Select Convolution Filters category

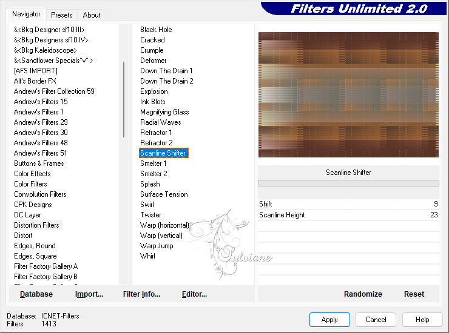click(40, 194)
